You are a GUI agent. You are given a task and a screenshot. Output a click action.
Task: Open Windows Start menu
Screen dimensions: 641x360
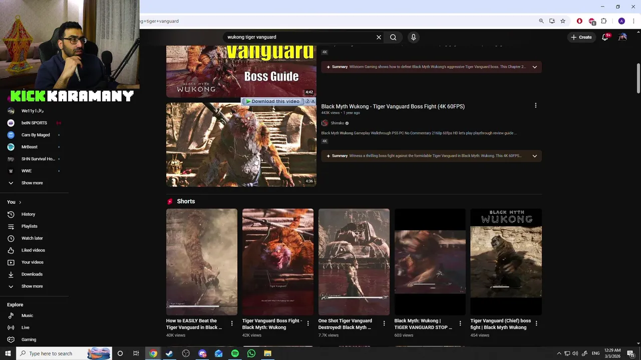click(8, 353)
